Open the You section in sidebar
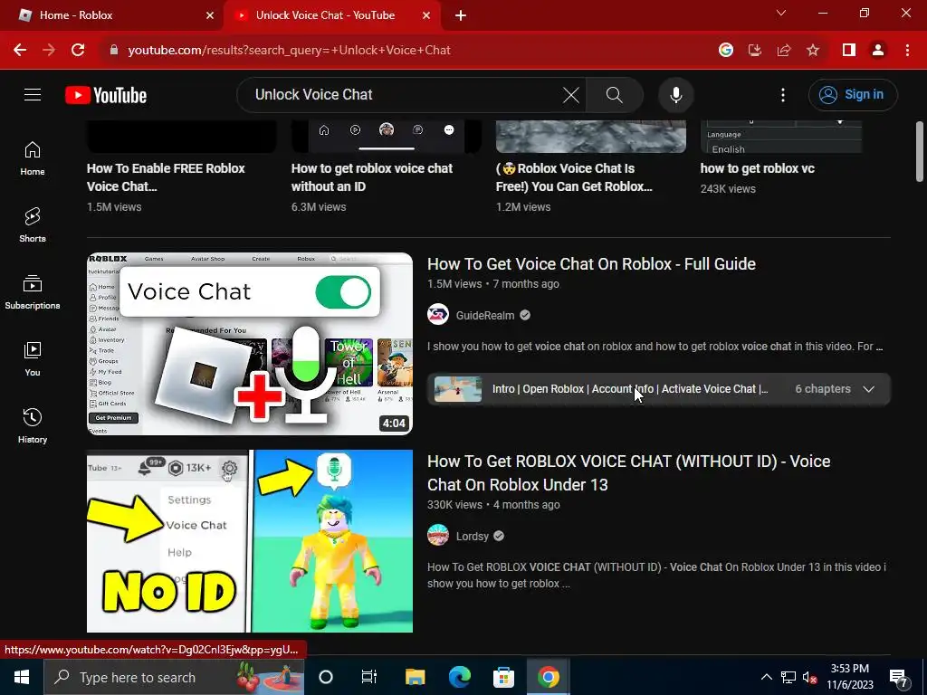 click(33, 358)
